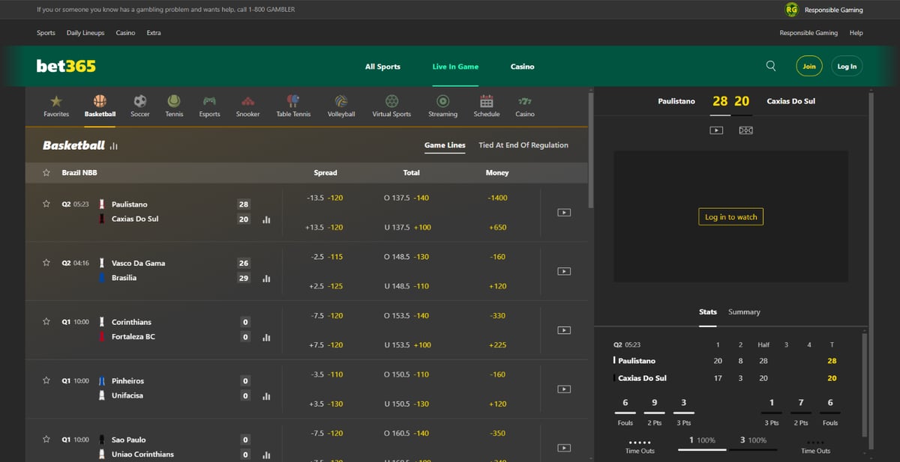Open stats for Corinthians vs Fortaleza BC

266,338
